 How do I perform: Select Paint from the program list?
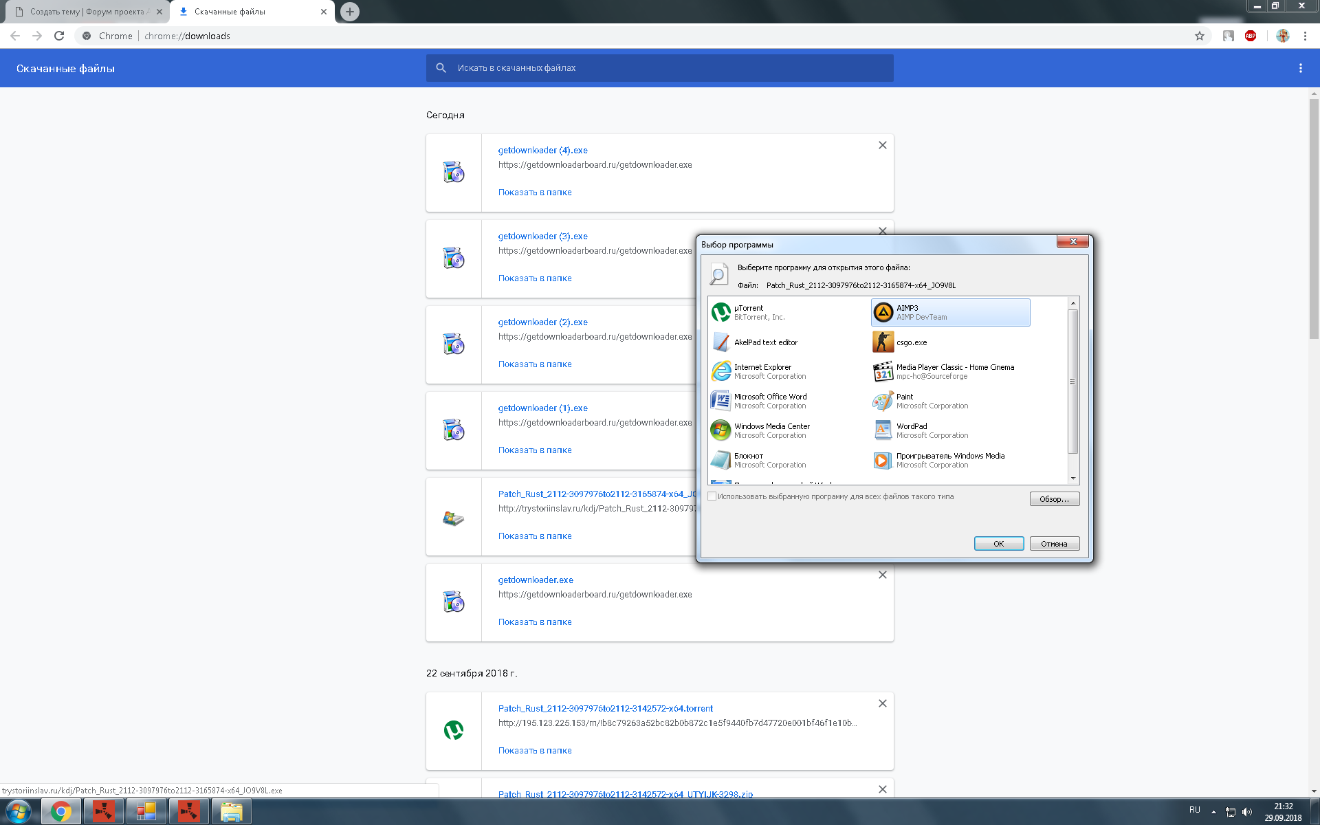[905, 401]
